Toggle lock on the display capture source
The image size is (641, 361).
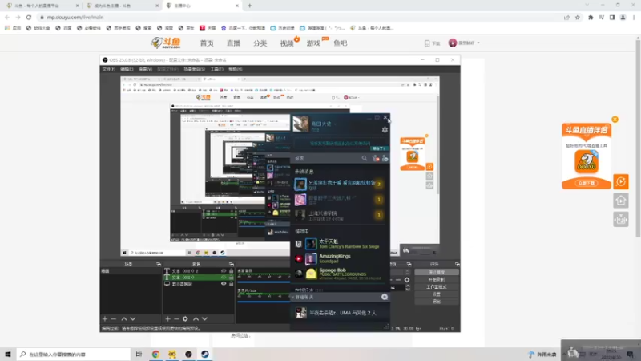pyautogui.click(x=231, y=284)
